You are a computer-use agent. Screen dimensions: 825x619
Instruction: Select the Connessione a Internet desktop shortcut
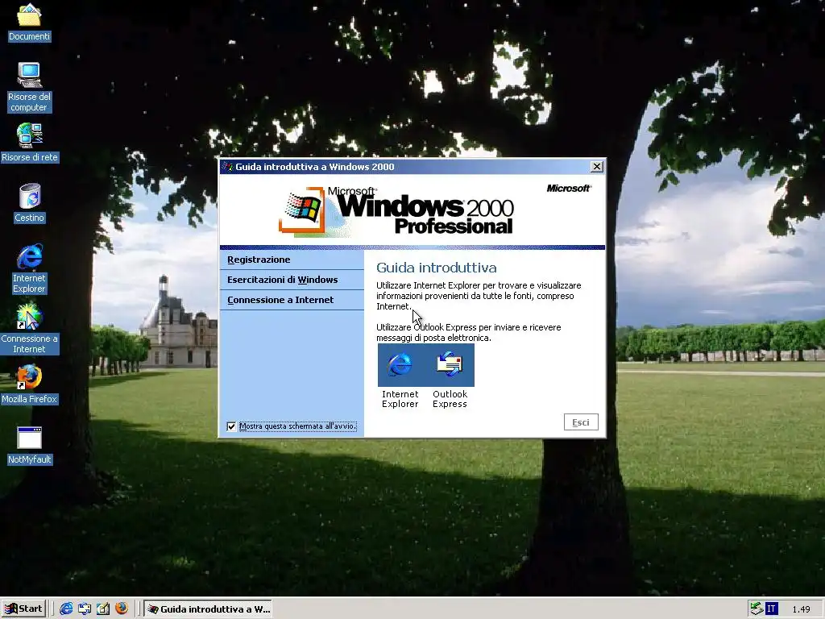pos(29,329)
